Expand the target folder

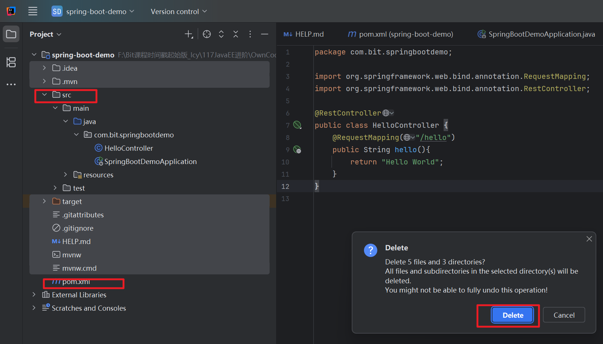pos(44,201)
